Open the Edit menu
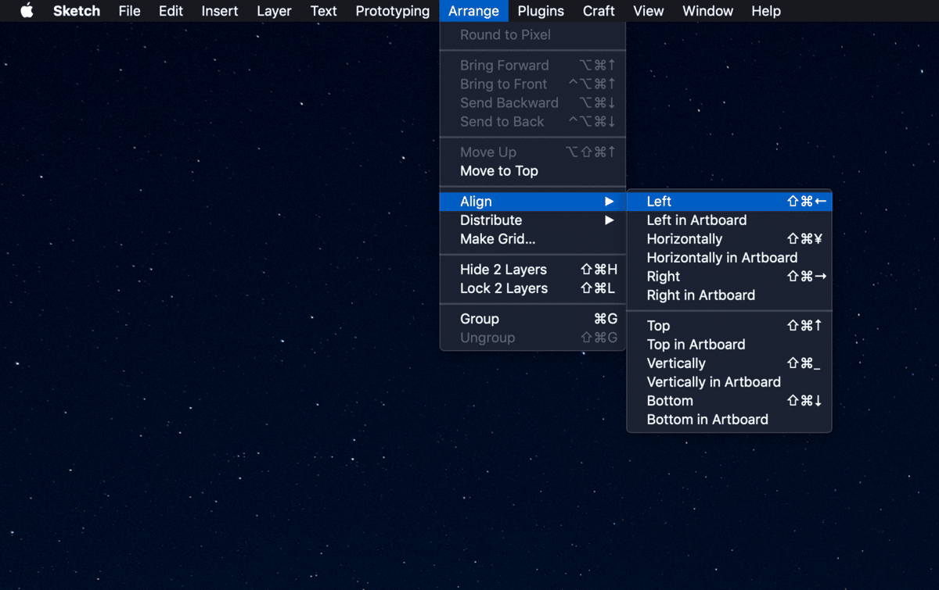Image resolution: width=939 pixels, height=590 pixels. (171, 11)
